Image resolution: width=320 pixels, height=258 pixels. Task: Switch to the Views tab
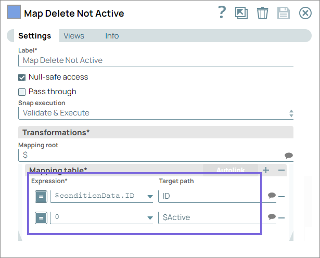[74, 36]
